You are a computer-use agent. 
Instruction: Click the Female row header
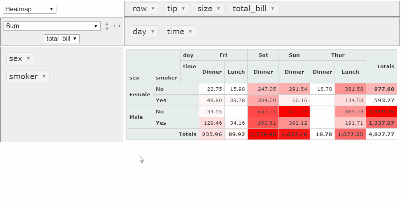tap(140, 94)
